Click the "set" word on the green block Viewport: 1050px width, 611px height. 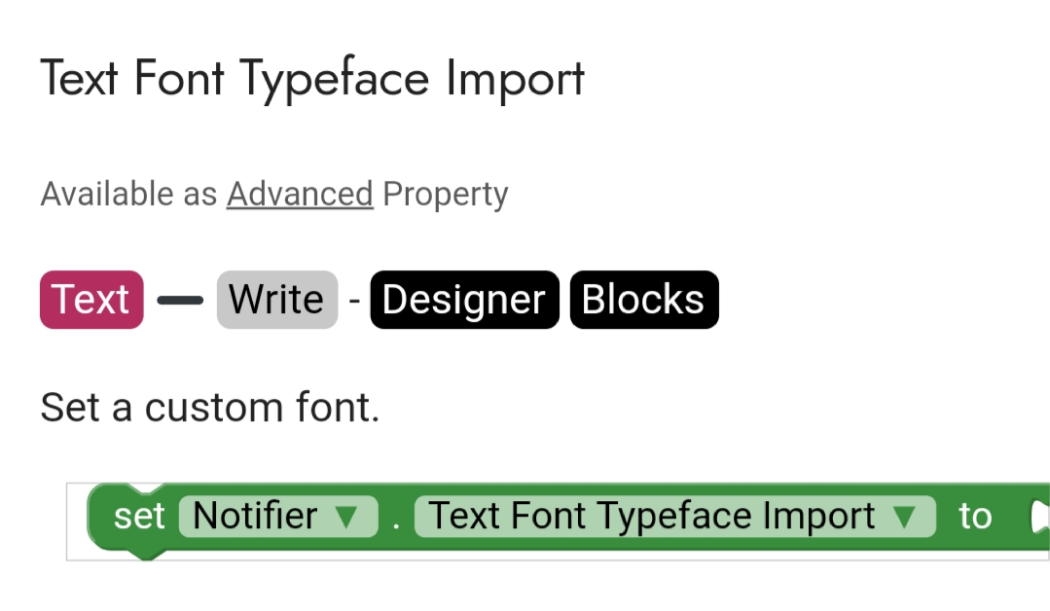pyautogui.click(x=139, y=517)
